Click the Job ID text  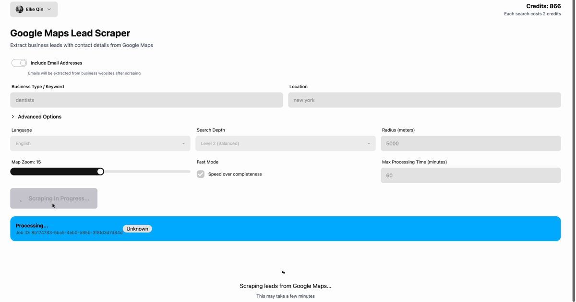[69, 232]
